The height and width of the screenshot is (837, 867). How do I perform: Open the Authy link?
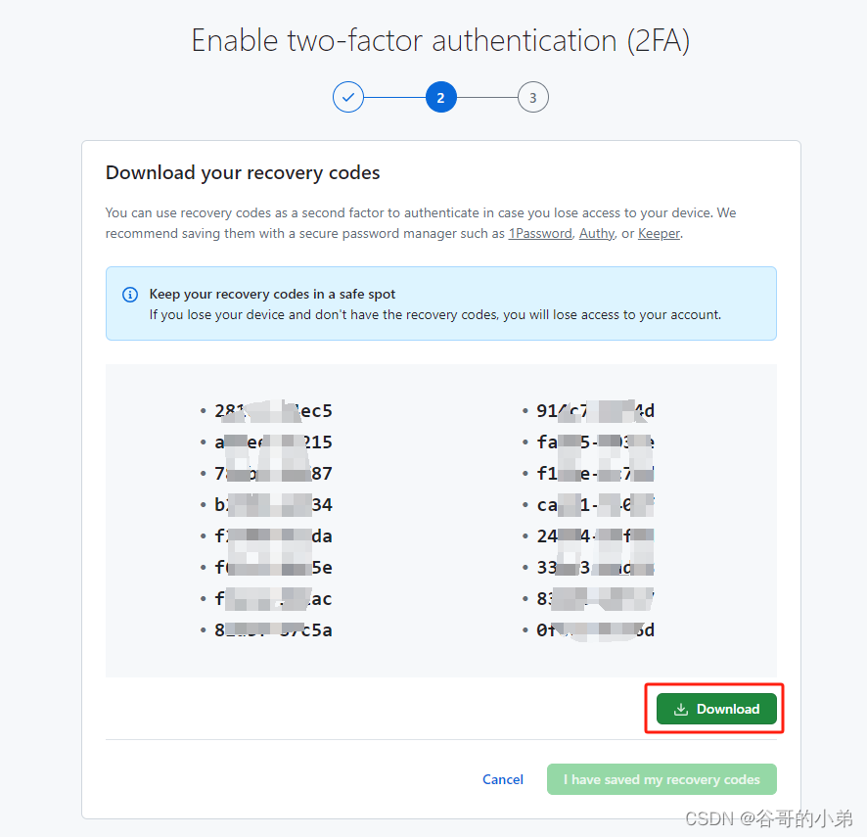click(x=597, y=233)
